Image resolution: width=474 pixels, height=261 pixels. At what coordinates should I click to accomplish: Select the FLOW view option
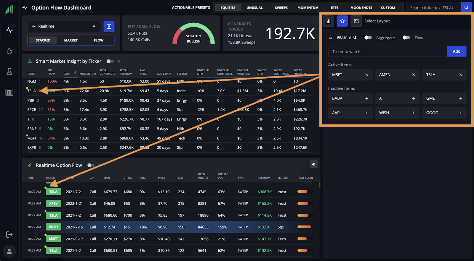pyautogui.click(x=99, y=40)
